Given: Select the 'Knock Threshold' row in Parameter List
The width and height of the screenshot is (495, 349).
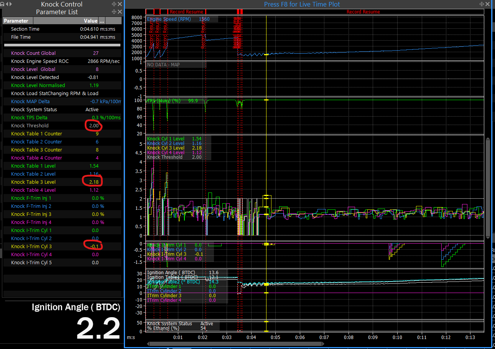Looking at the screenshot, I should click(62, 126).
